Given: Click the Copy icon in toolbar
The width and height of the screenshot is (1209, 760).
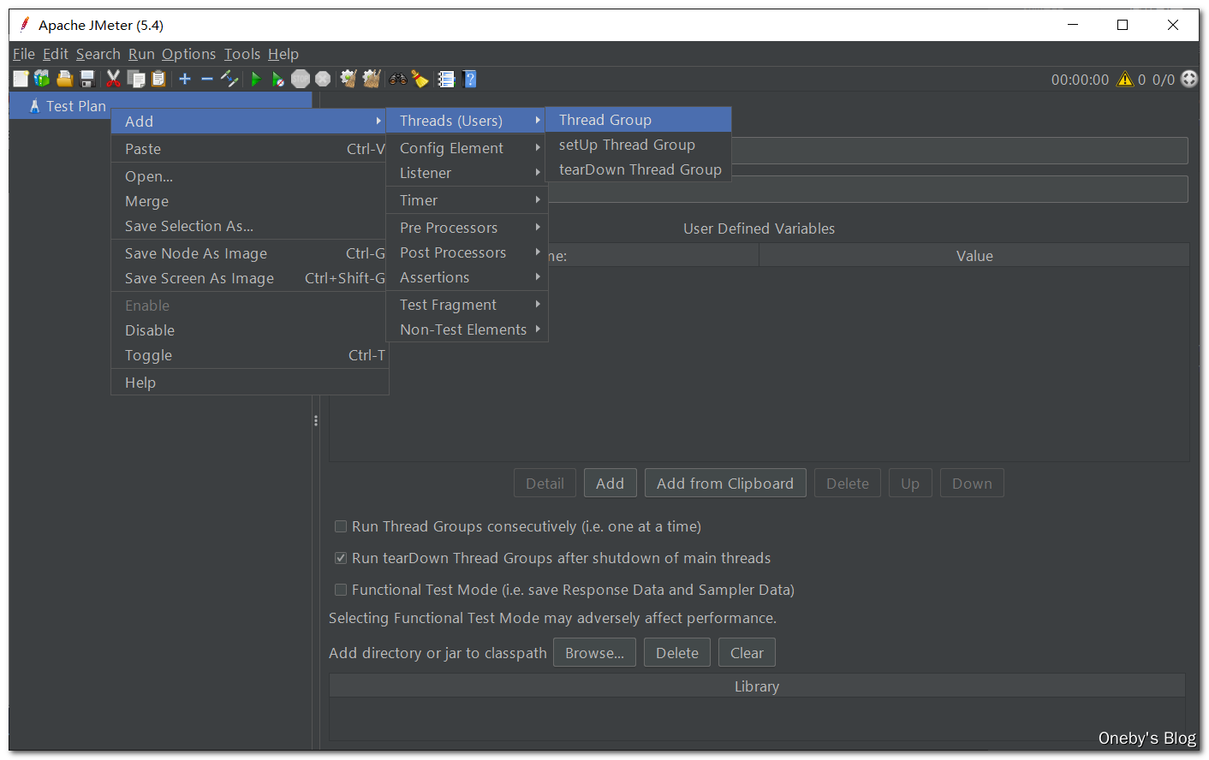Looking at the screenshot, I should (x=136, y=80).
